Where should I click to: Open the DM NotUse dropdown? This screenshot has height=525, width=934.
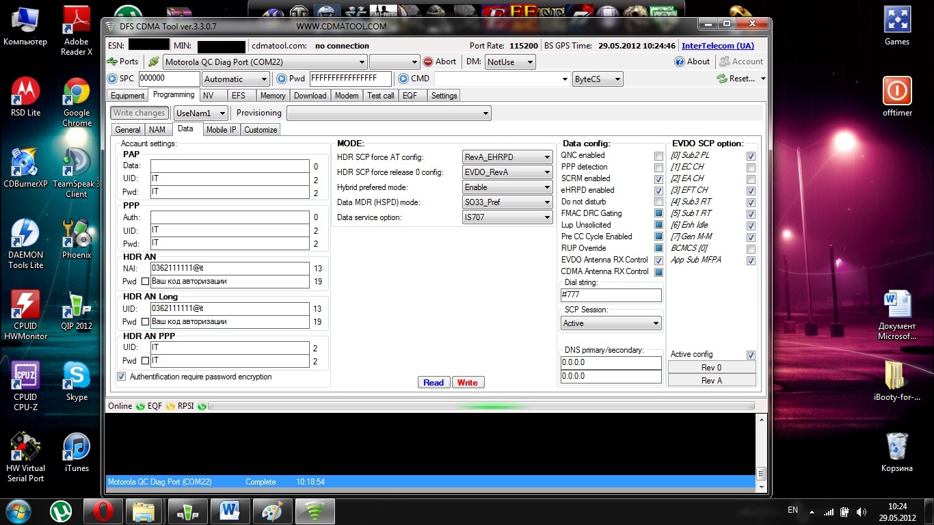509,62
